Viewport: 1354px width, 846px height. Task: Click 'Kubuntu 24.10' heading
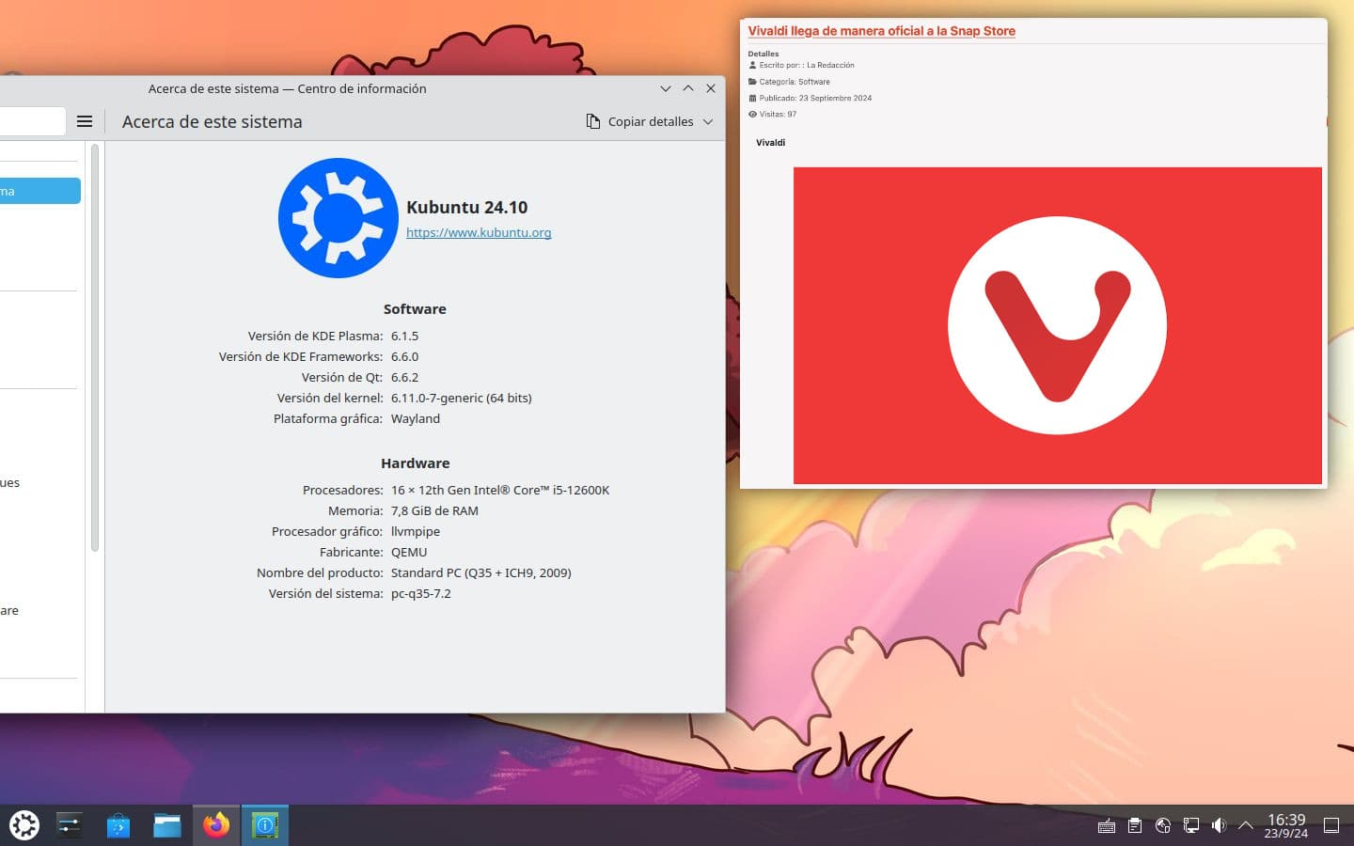pyautogui.click(x=466, y=207)
